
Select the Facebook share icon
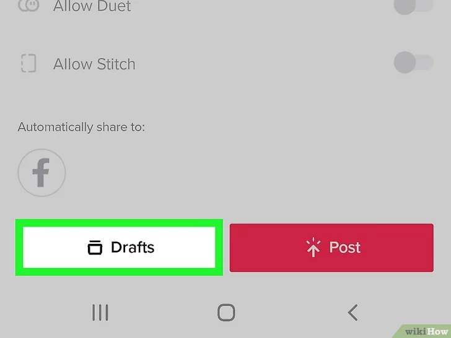(x=42, y=173)
